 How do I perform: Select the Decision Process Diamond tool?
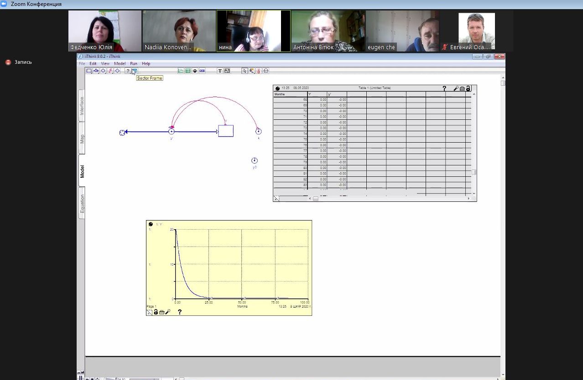pos(117,71)
